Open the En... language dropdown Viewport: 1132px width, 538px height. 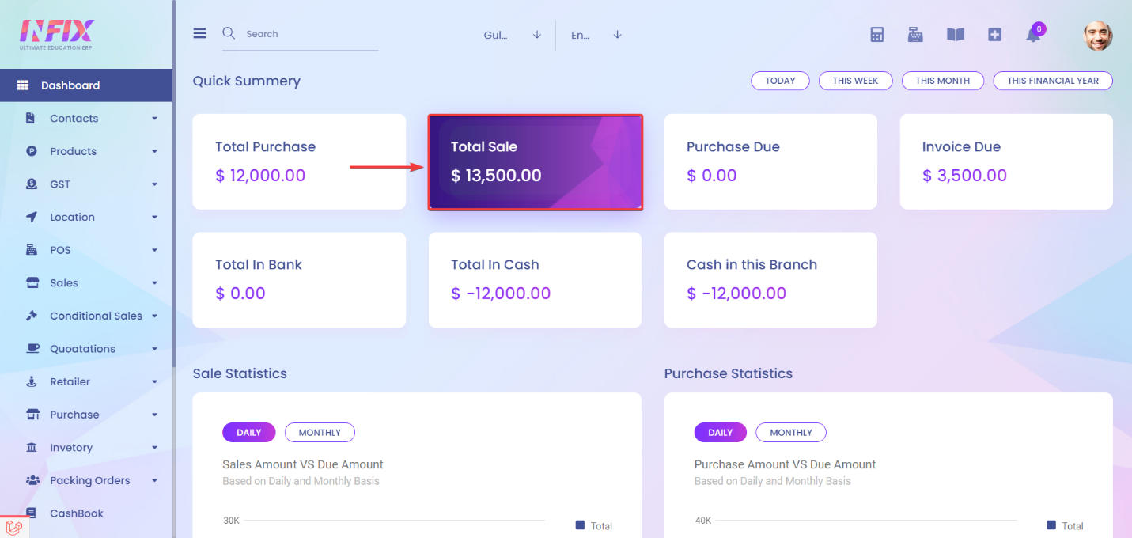(x=596, y=35)
